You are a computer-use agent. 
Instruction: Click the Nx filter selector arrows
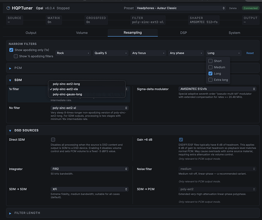point(126,108)
